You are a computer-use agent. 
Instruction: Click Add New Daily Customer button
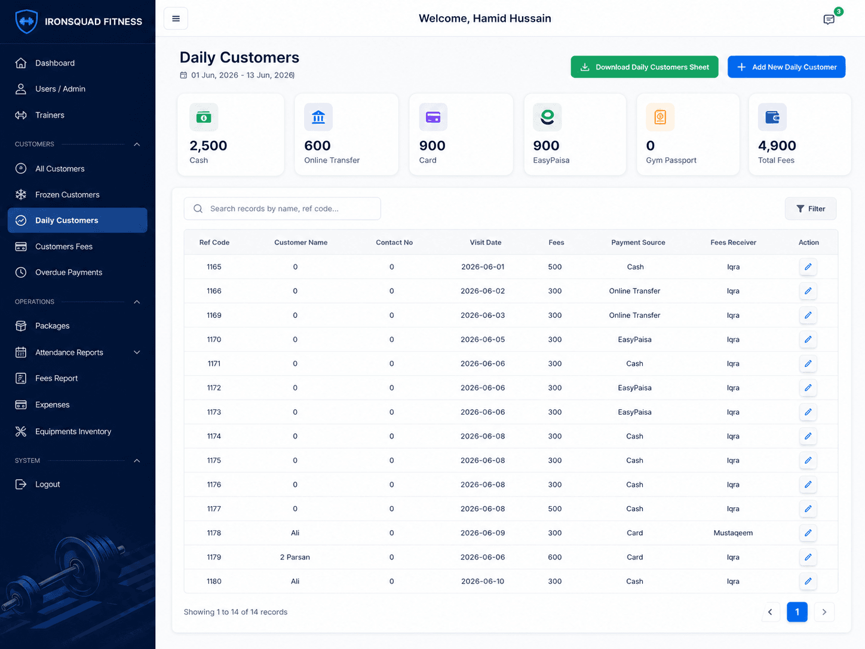click(786, 67)
